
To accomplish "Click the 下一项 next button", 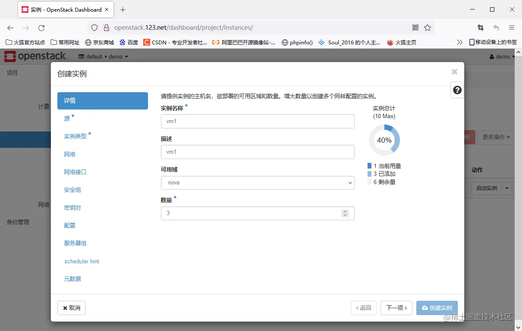I will click(396, 308).
